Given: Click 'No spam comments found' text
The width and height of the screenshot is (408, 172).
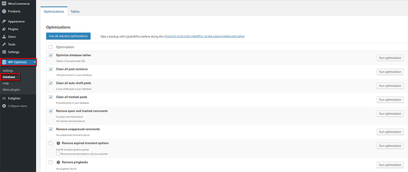Looking at the screenshot, I should point(69,117).
